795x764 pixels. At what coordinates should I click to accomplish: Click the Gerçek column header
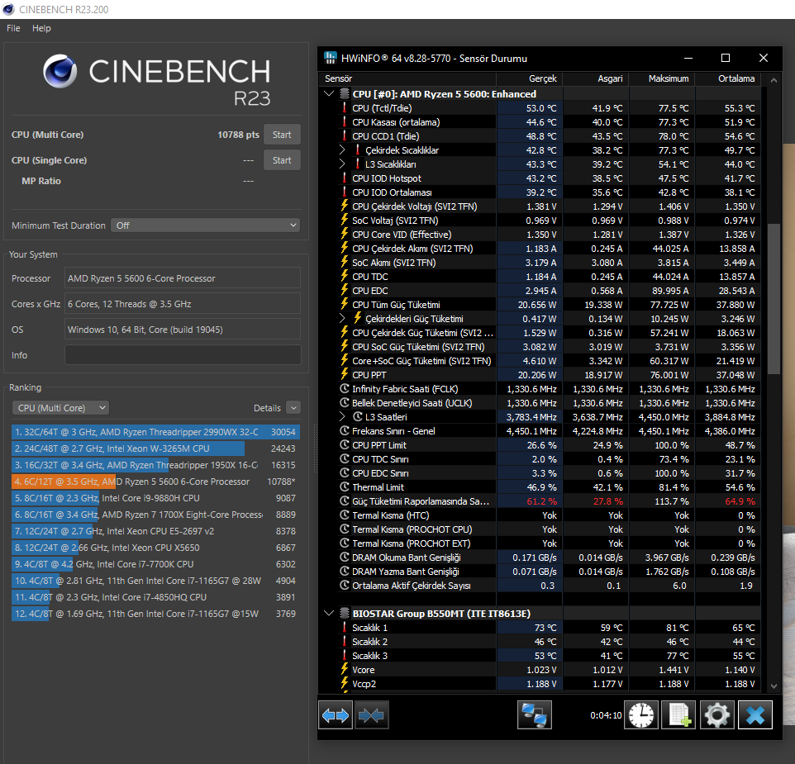[530, 78]
